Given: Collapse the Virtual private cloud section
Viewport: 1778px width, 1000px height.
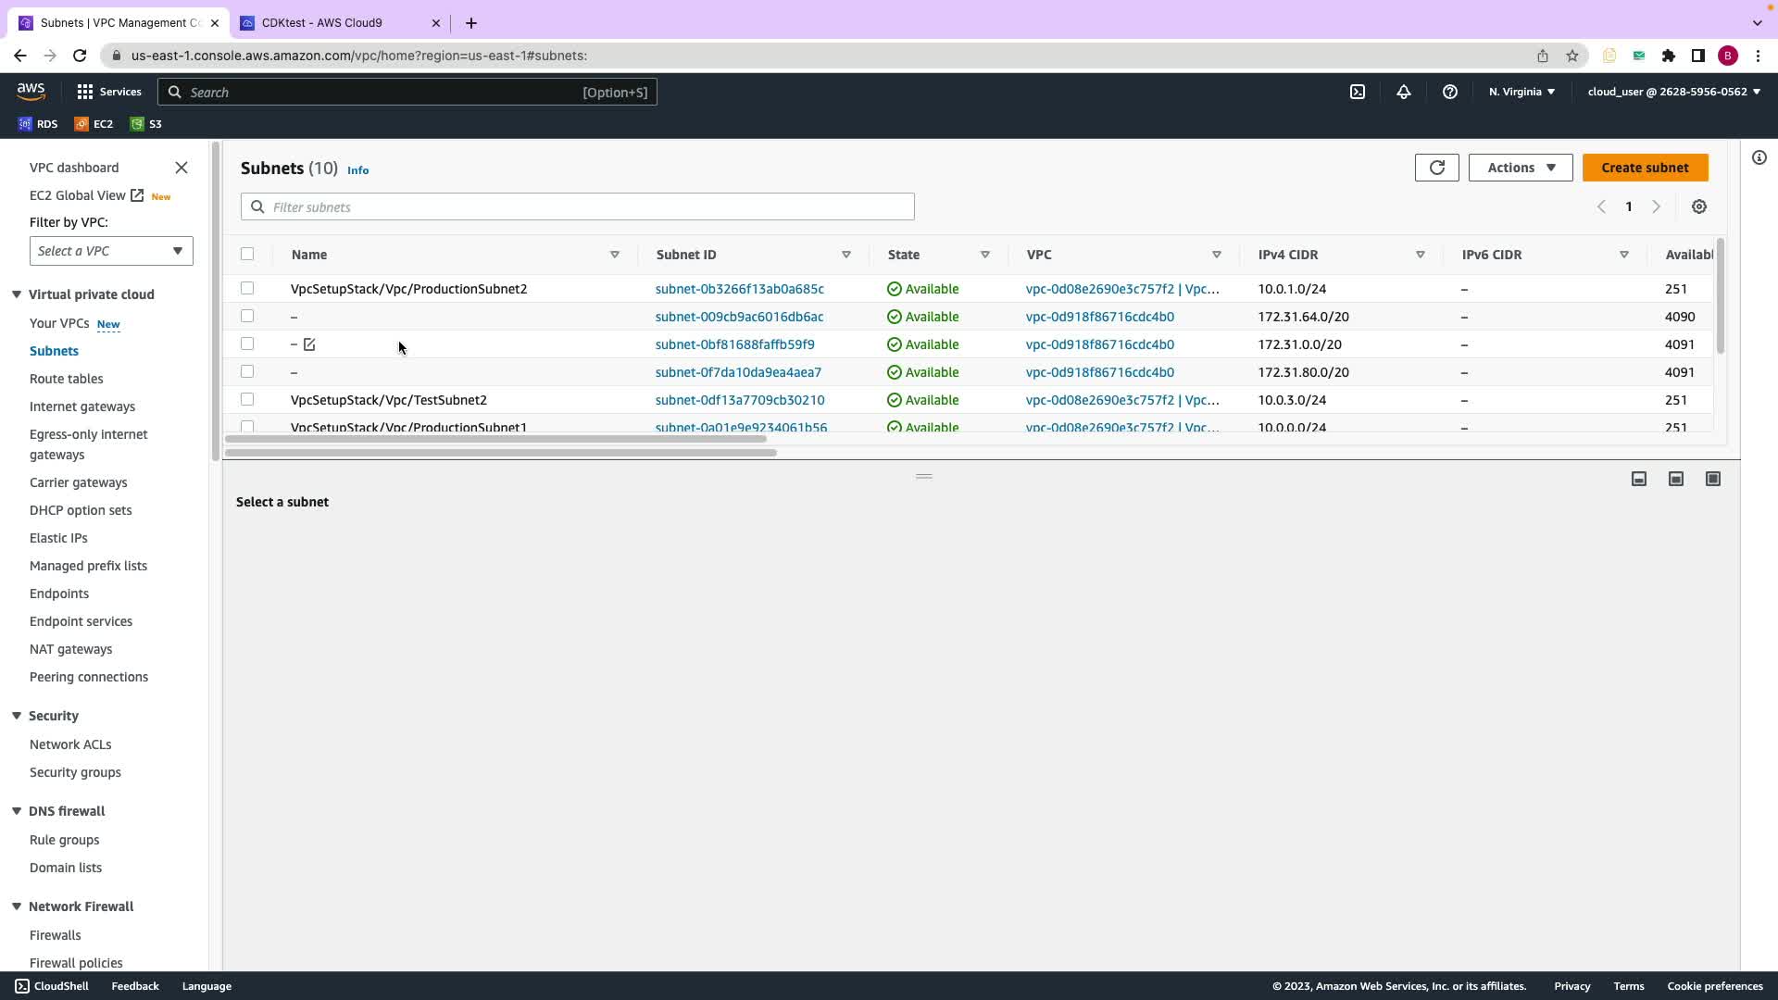Looking at the screenshot, I should (17, 294).
